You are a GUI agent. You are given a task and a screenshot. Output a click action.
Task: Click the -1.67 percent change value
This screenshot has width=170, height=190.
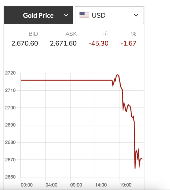(x=128, y=43)
